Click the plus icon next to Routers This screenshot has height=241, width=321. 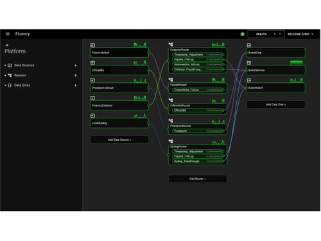click(75, 75)
